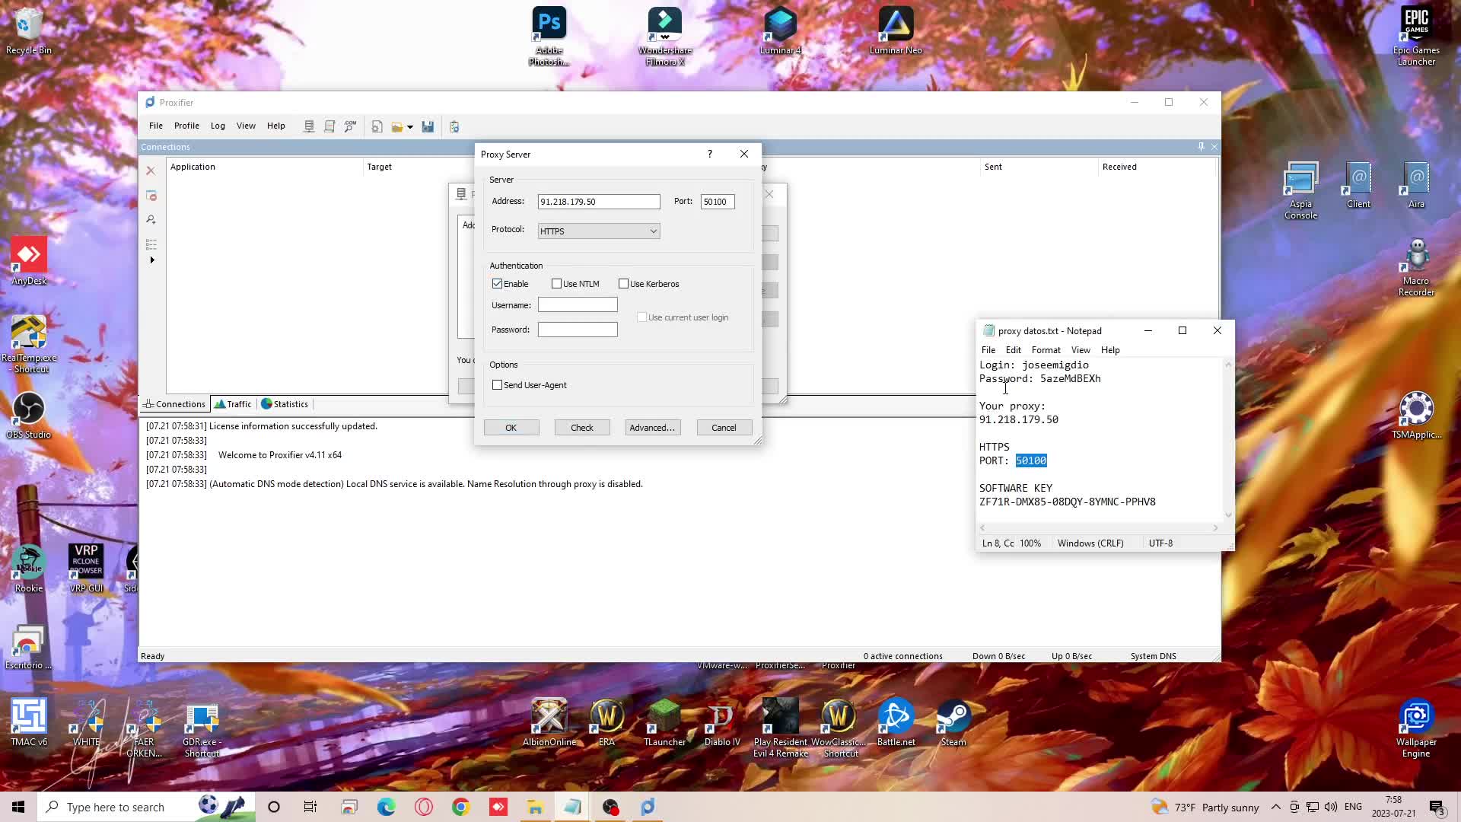The width and height of the screenshot is (1461, 822).
Task: Click the close-connection X in the sidebar
Action: tap(151, 170)
